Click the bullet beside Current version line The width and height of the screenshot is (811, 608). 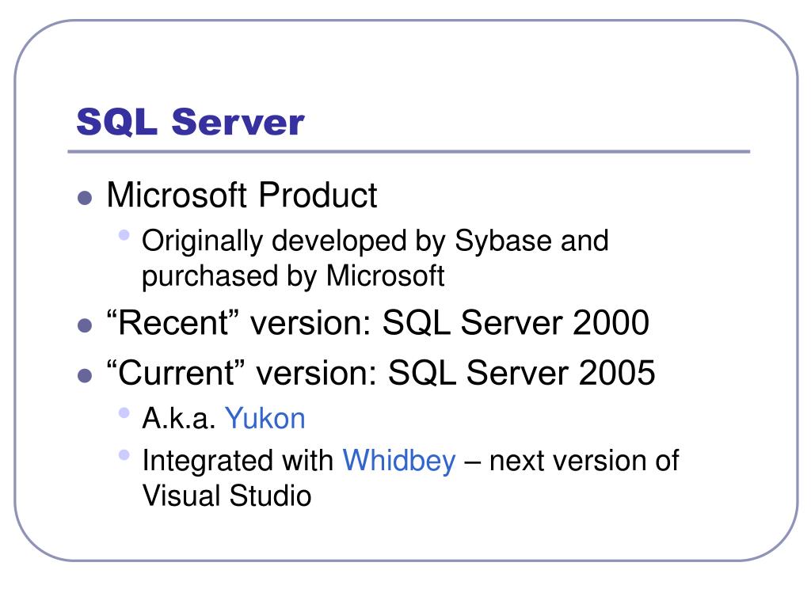coord(85,375)
